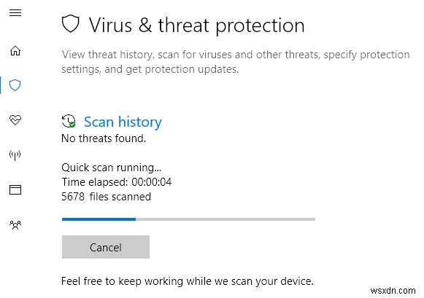Click the Quick scan running status line
Screen dimensions: 424x298
click(112, 168)
